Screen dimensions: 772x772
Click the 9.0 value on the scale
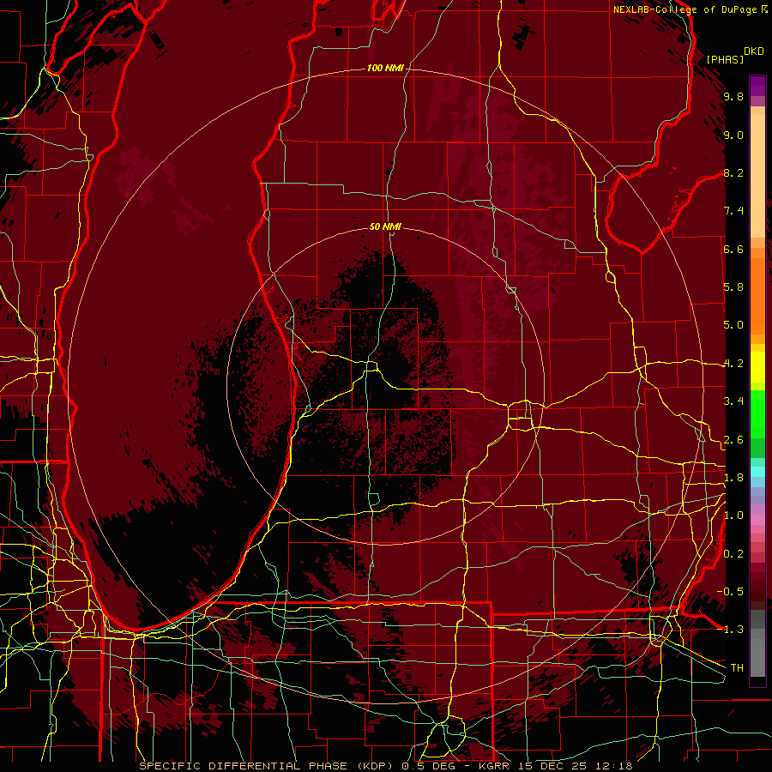point(733,135)
